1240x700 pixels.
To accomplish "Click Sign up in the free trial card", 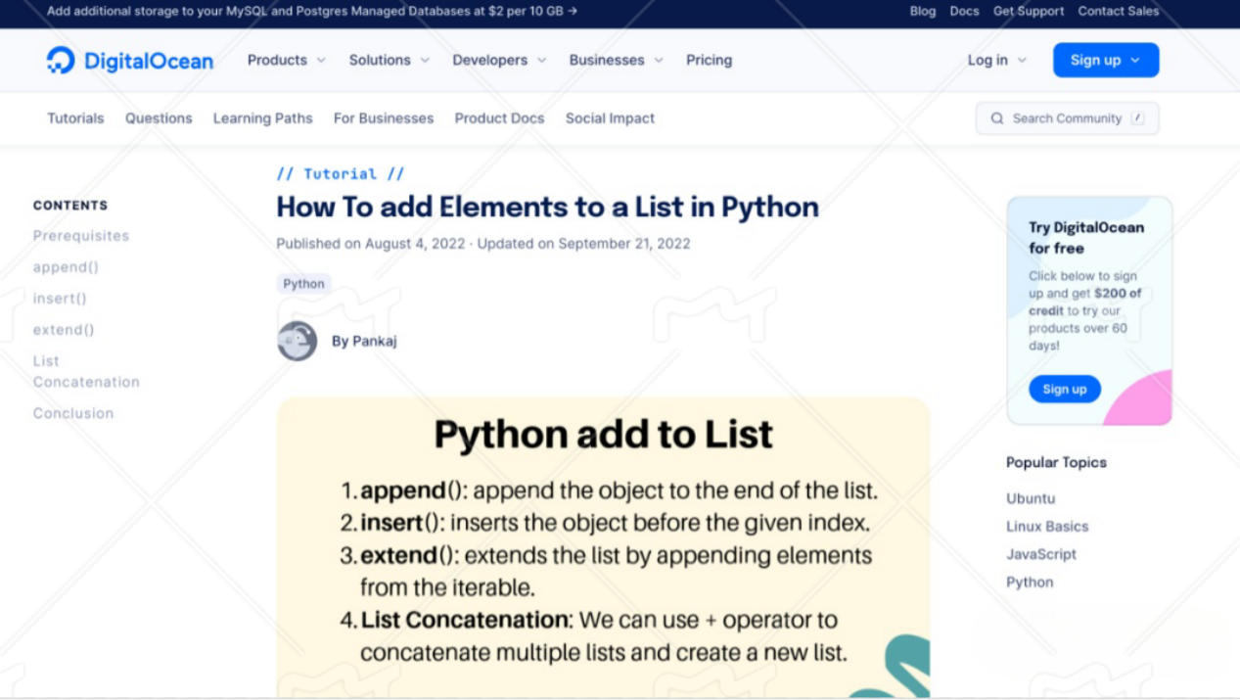I will 1065,389.
